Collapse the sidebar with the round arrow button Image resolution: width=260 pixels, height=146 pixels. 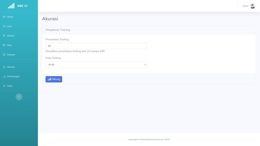pos(19,97)
